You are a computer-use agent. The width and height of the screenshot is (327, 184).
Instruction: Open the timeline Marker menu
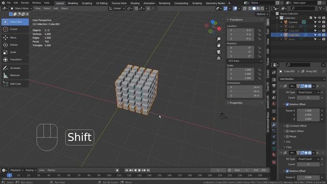pos(51,170)
